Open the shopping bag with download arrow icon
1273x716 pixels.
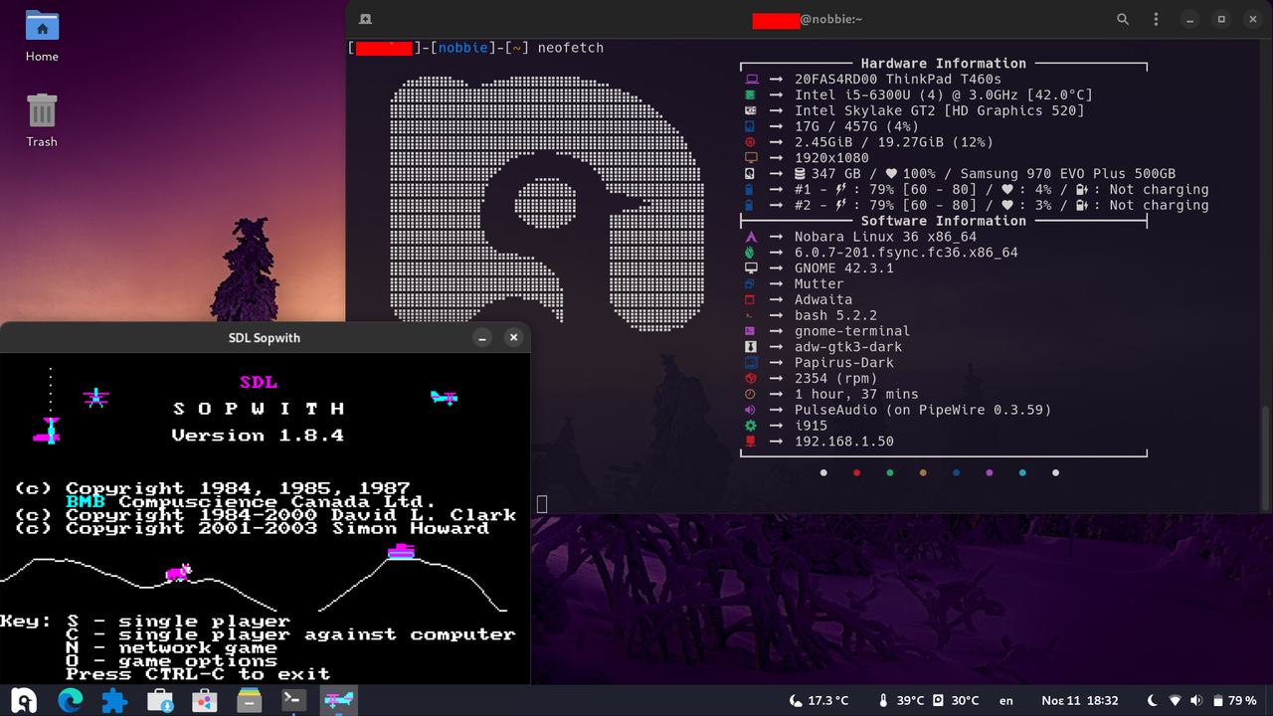pos(160,701)
